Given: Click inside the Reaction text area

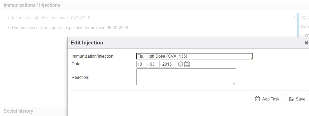Looking at the screenshot, I should [x=186, y=76].
